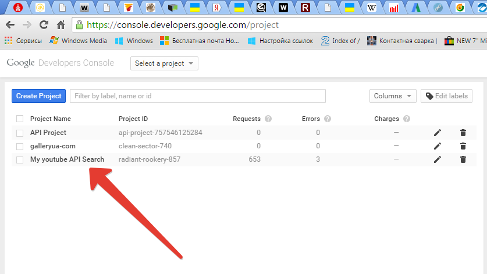Click the Charges column header
Image resolution: width=487 pixels, height=274 pixels.
pos(387,119)
